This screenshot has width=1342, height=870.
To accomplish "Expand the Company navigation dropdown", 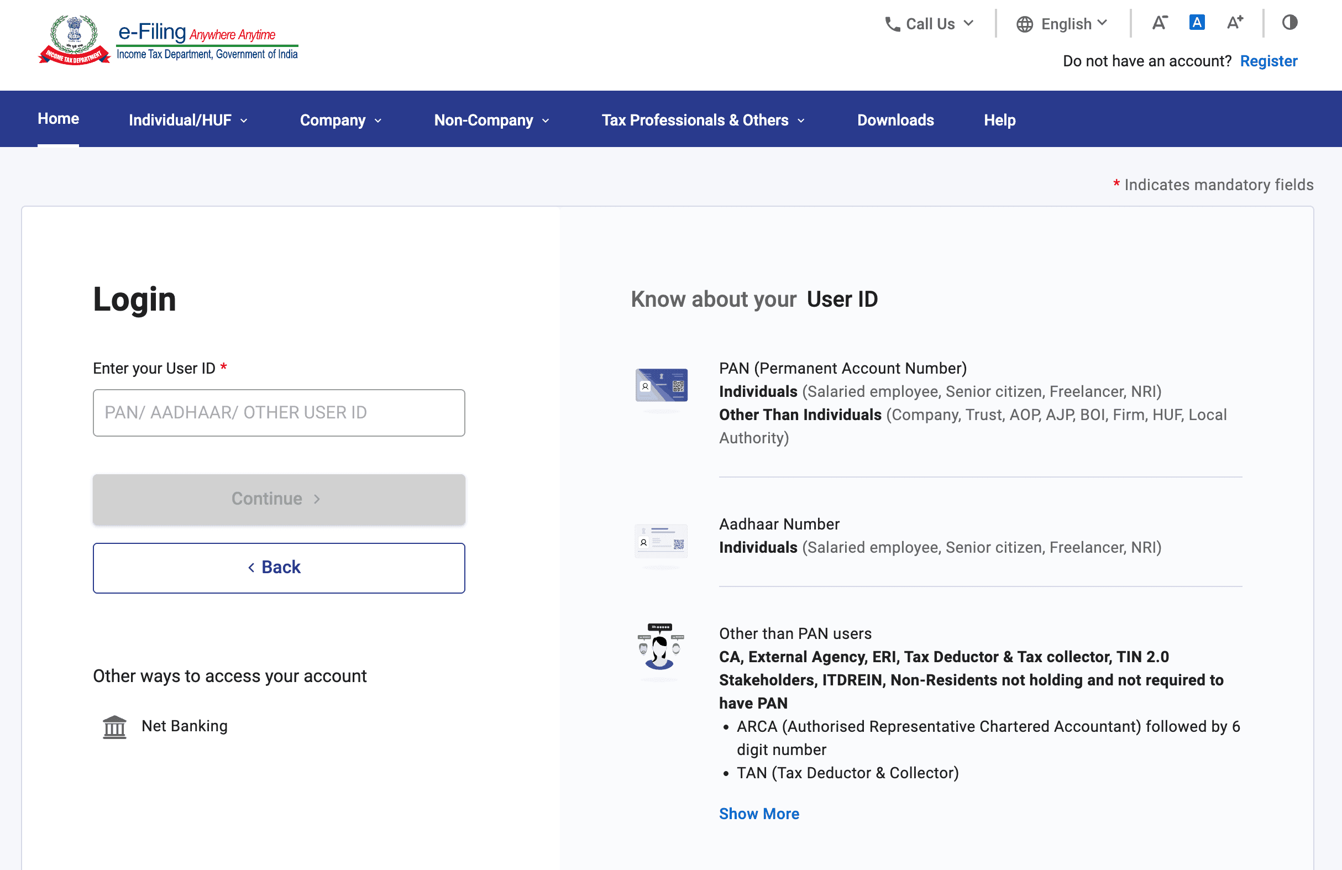I will click(x=340, y=120).
